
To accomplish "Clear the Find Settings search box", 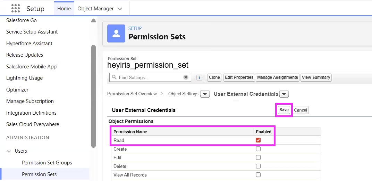I will click(x=186, y=77).
